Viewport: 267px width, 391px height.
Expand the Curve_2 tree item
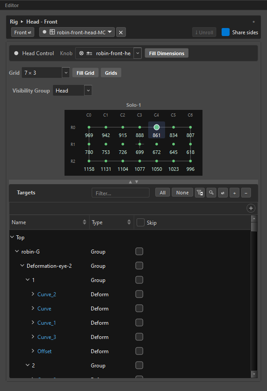pos(32,294)
